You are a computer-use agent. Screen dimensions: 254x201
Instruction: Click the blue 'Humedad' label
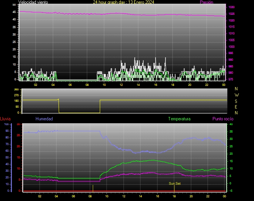click(44, 119)
